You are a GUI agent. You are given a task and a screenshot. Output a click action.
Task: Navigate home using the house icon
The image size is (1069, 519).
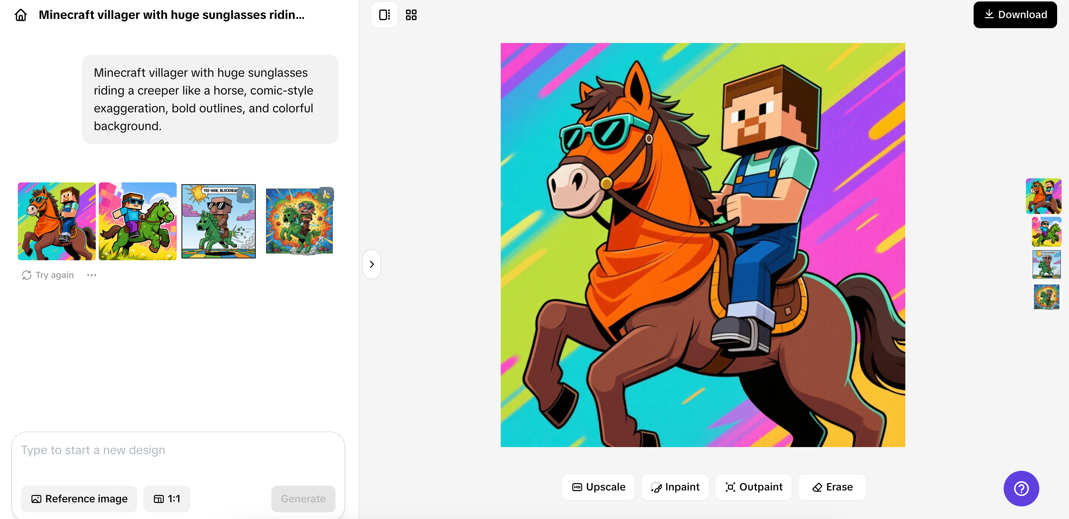tap(20, 14)
